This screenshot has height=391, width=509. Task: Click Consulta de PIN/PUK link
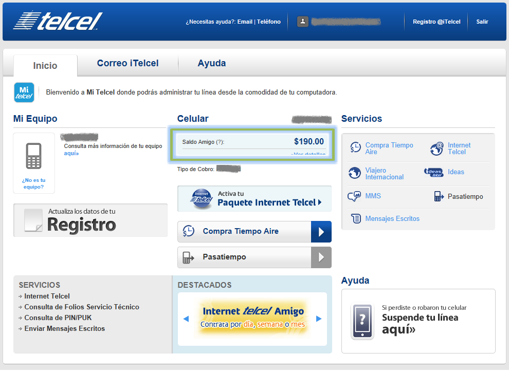point(58,318)
